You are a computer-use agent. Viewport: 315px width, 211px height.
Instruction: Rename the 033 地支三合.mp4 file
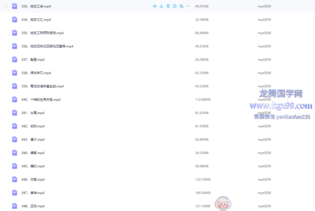pos(175,6)
